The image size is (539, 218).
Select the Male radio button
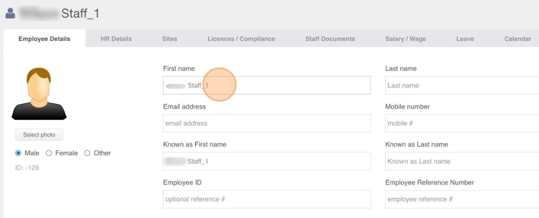click(18, 153)
